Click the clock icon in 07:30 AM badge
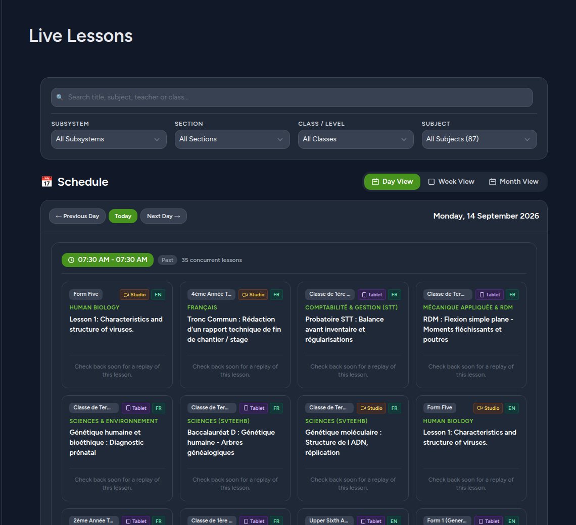Viewport: 576px width, 525px height. click(71, 260)
